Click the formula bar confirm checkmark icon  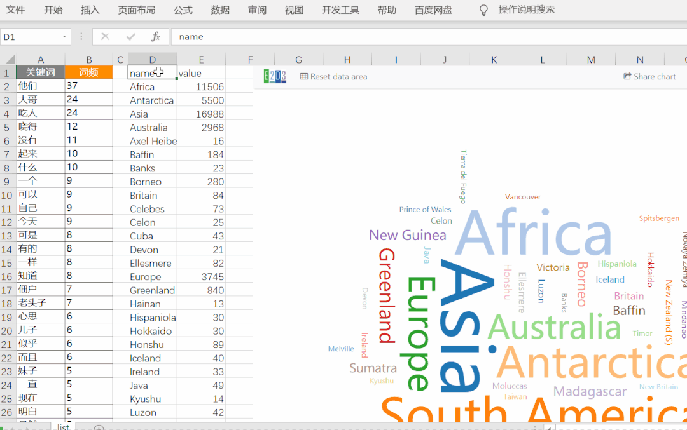point(130,37)
